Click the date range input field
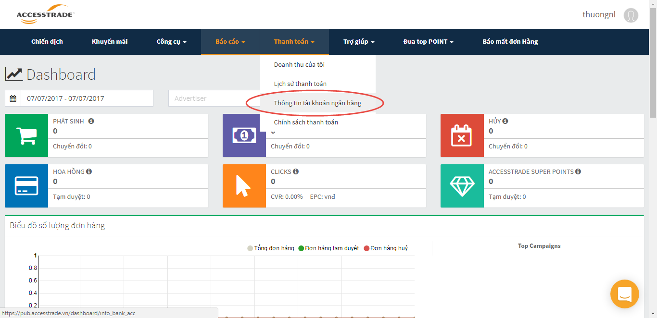 [87, 98]
